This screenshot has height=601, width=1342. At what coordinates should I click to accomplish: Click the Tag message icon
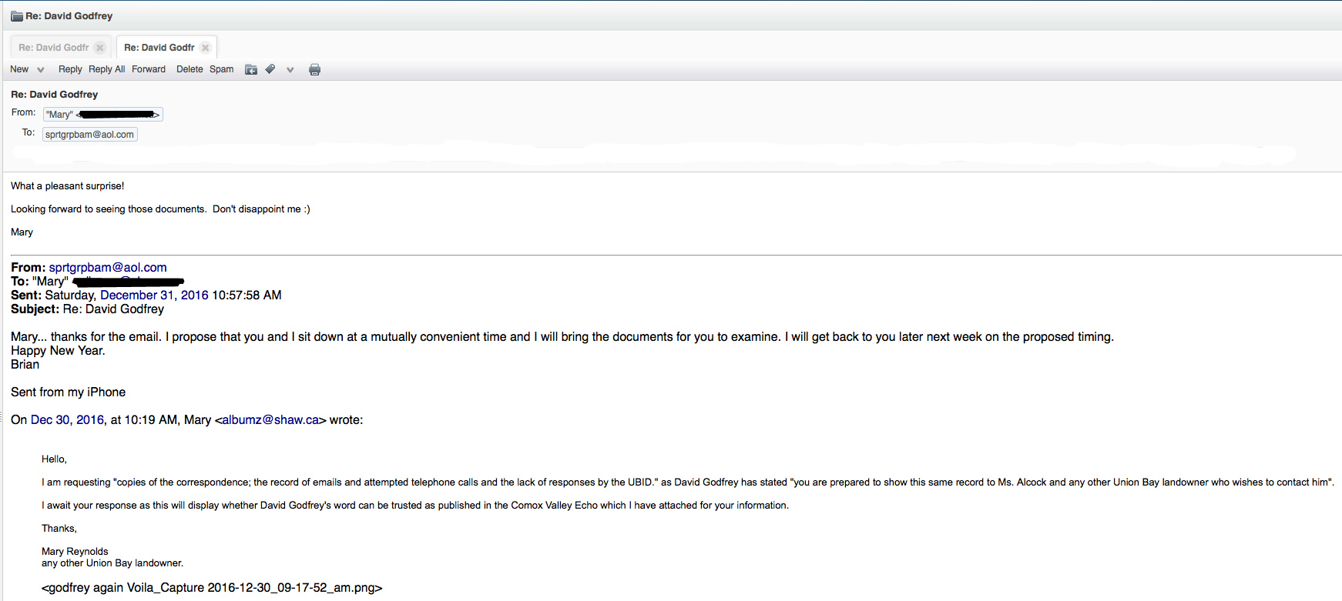coord(270,69)
